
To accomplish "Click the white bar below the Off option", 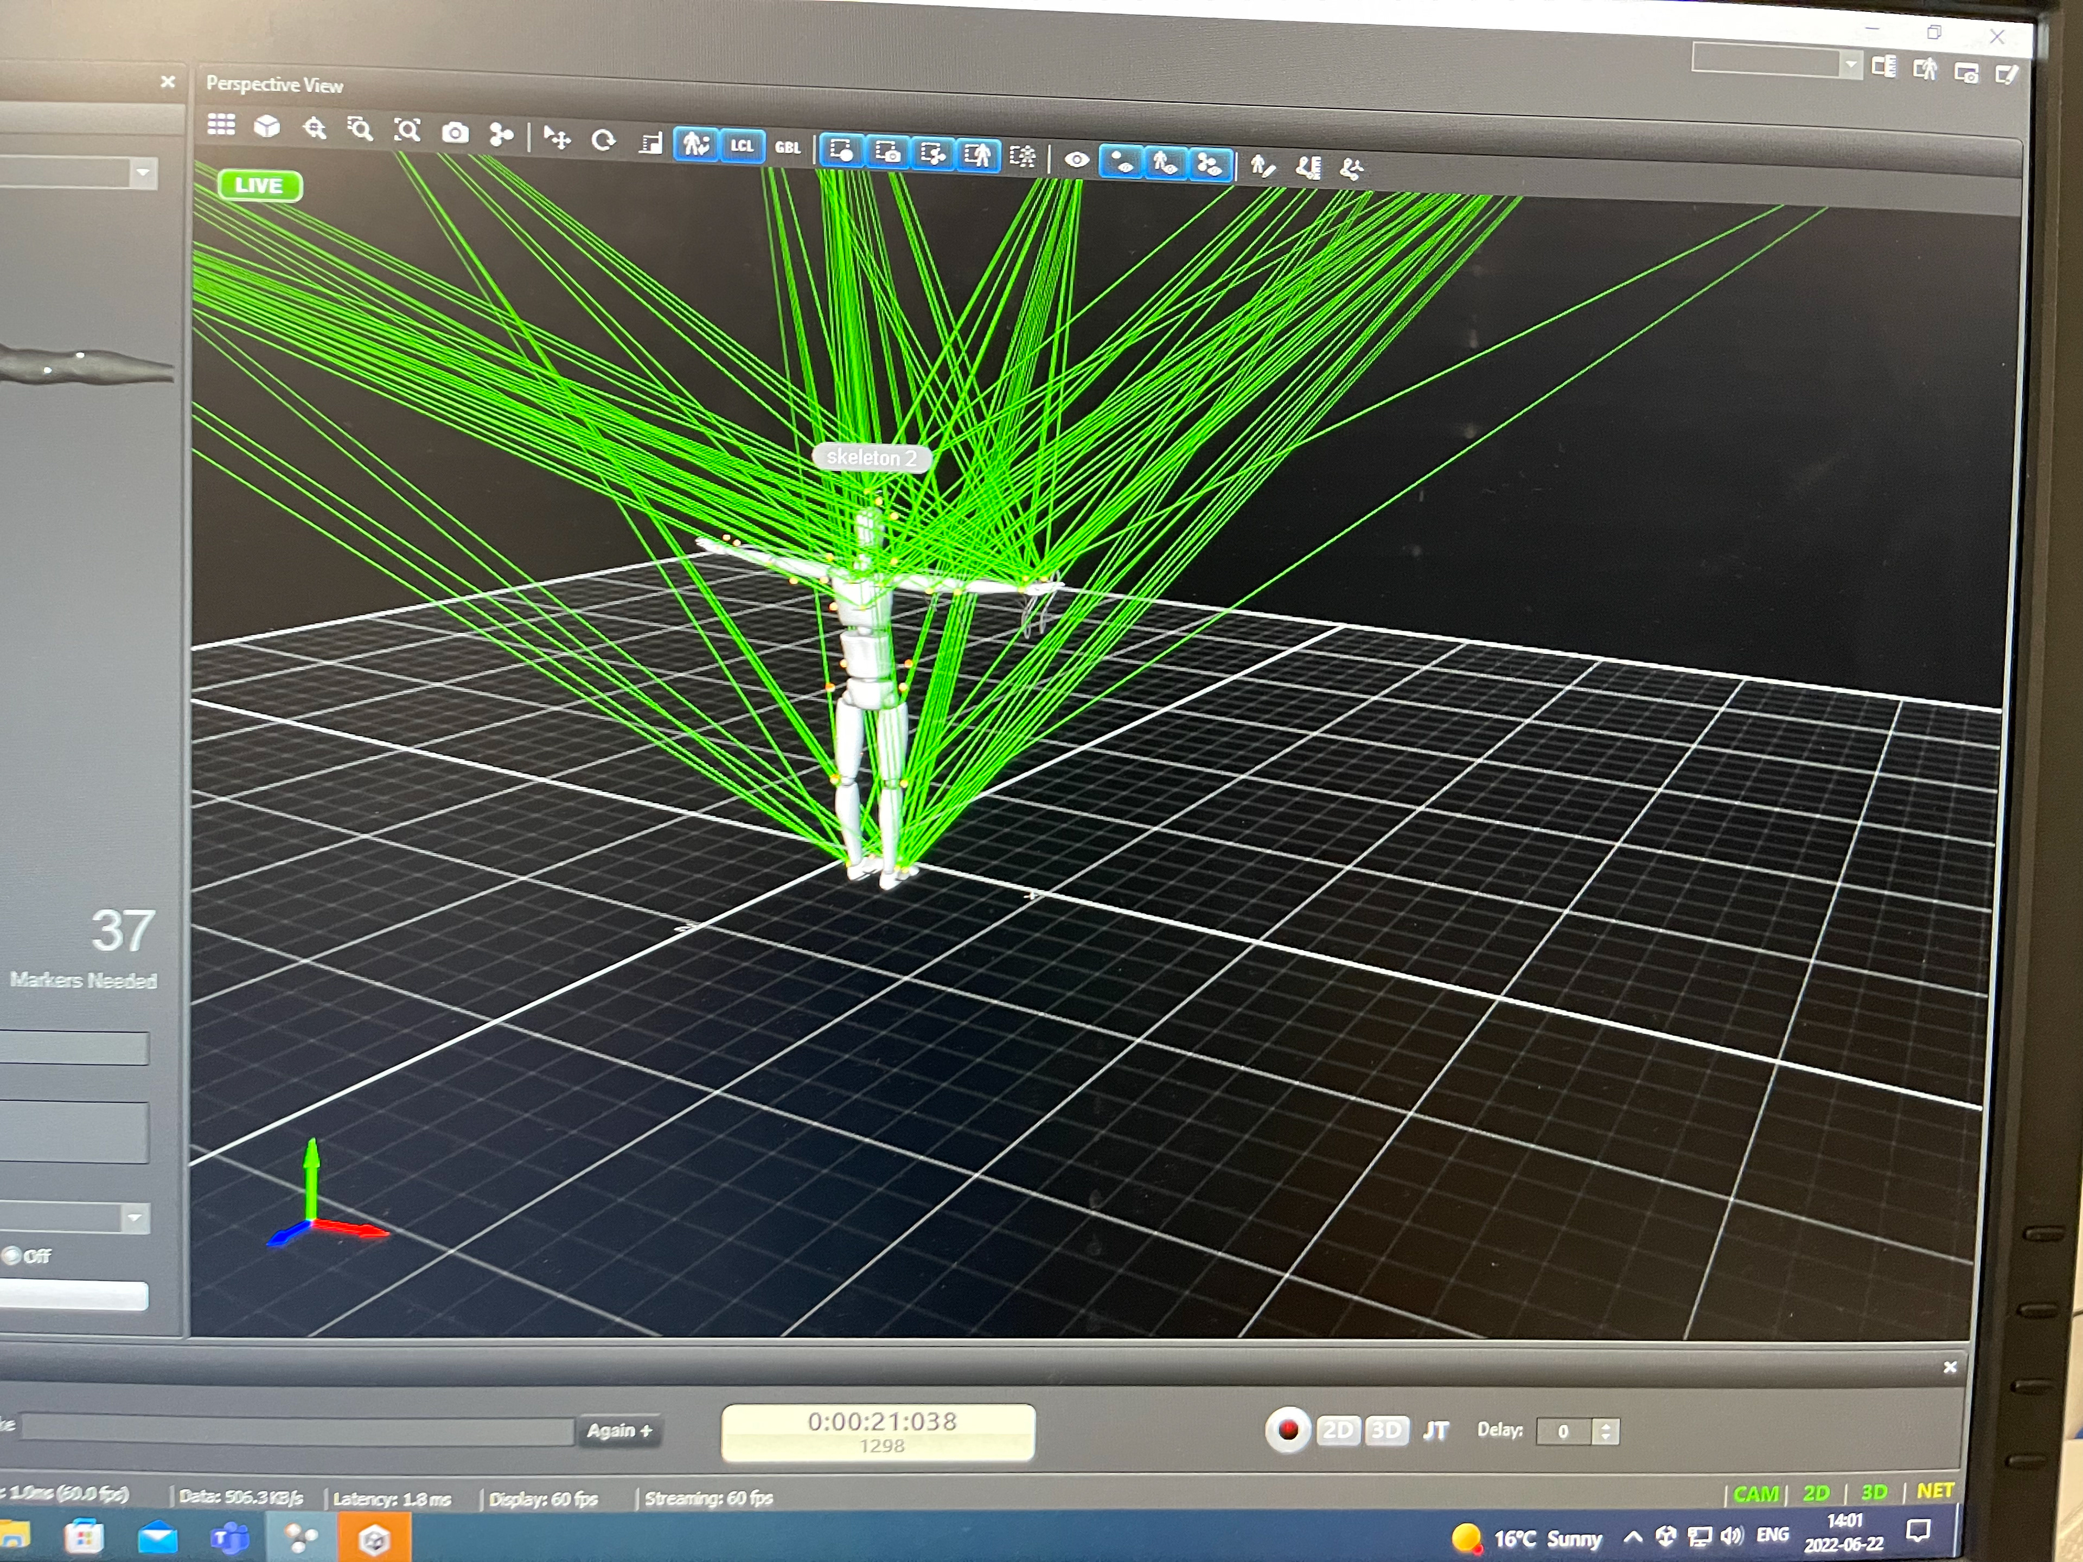I will tap(73, 1296).
